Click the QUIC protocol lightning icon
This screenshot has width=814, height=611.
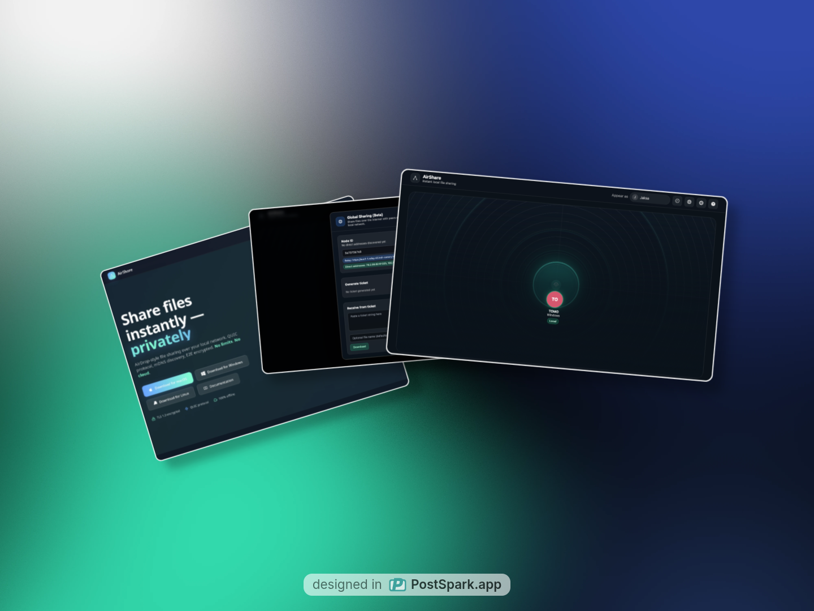coord(187,408)
